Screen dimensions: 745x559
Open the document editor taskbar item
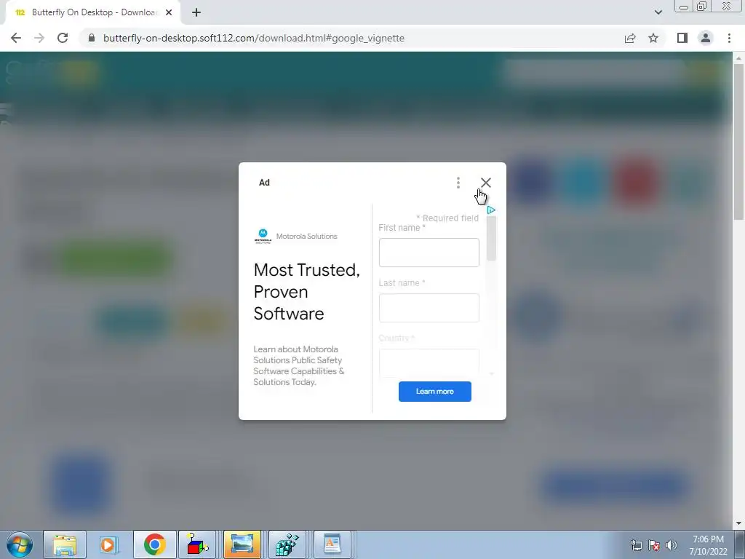tap(332, 544)
